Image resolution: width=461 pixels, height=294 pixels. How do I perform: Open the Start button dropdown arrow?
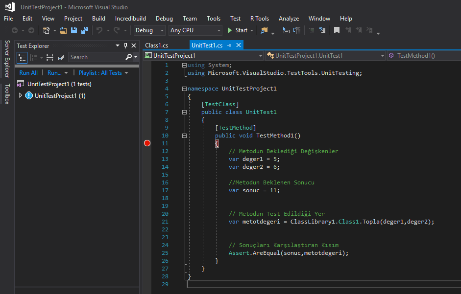252,30
